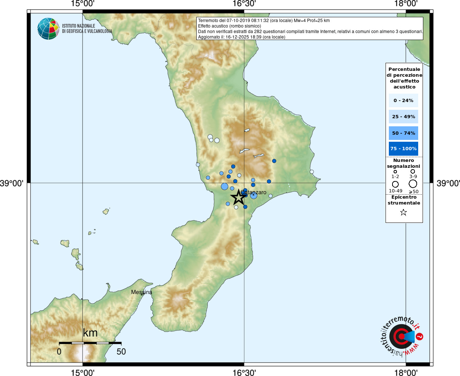
Task: Click the Catanzaro city label
Action: pos(253,192)
